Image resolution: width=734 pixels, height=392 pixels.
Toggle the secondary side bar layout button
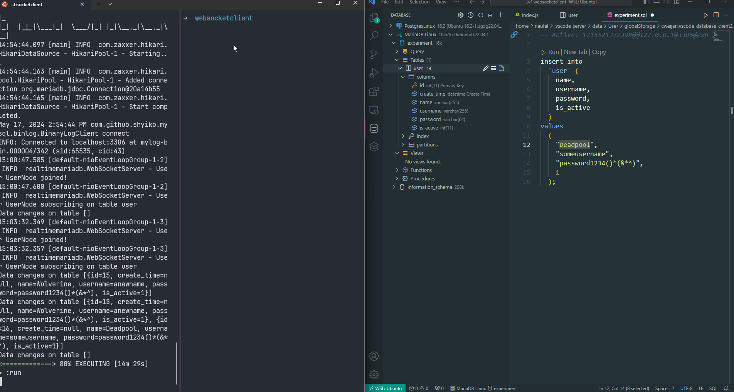pyautogui.click(x=667, y=2)
